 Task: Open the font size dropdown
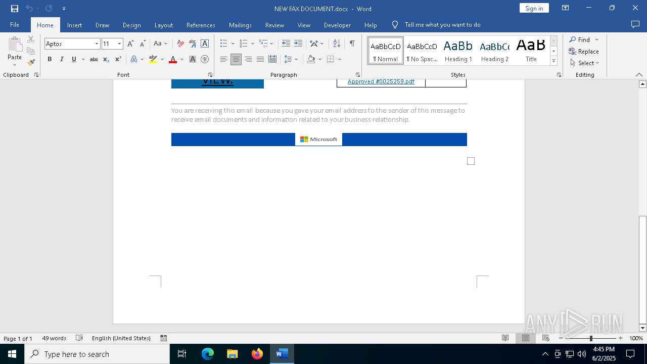pyautogui.click(x=120, y=44)
